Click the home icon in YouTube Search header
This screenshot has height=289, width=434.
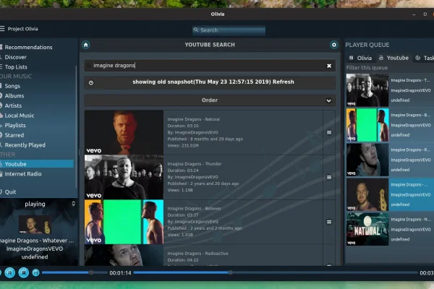pos(86,45)
